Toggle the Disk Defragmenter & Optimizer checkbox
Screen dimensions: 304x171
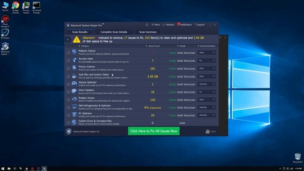click(68, 107)
